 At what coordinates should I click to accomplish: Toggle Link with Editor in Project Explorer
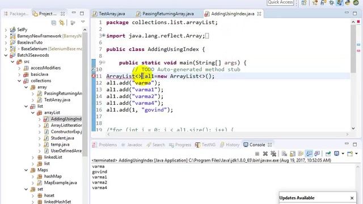click(x=62, y=23)
